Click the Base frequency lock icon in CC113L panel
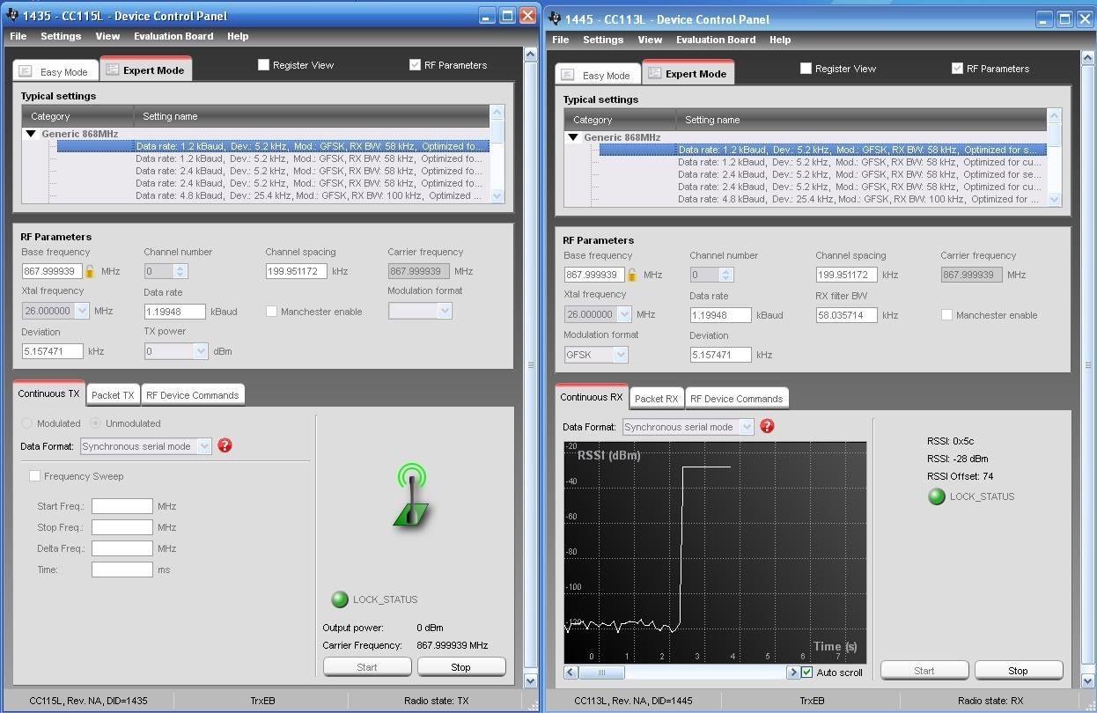Image resolution: width=1097 pixels, height=713 pixels. 632,276
